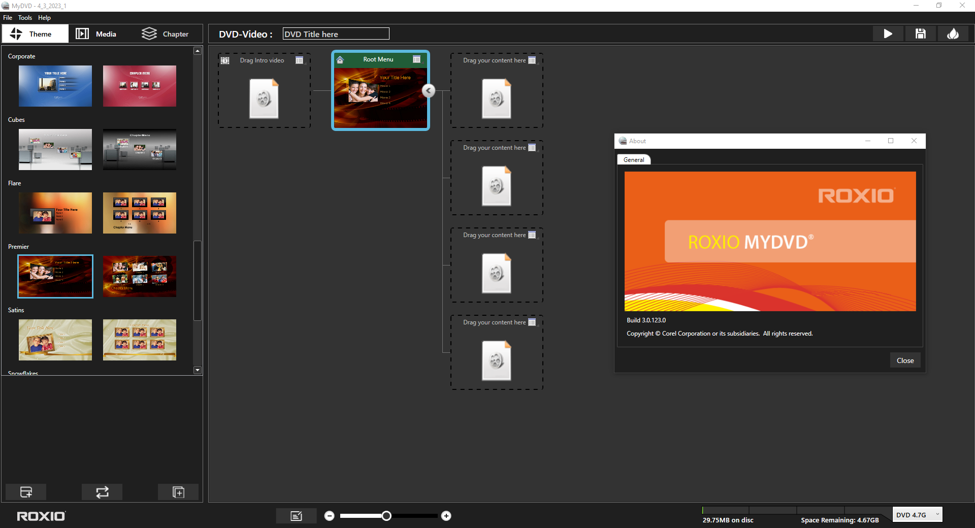Viewport: 975px width, 528px height.
Task: Open the Help menu
Action: click(44, 18)
